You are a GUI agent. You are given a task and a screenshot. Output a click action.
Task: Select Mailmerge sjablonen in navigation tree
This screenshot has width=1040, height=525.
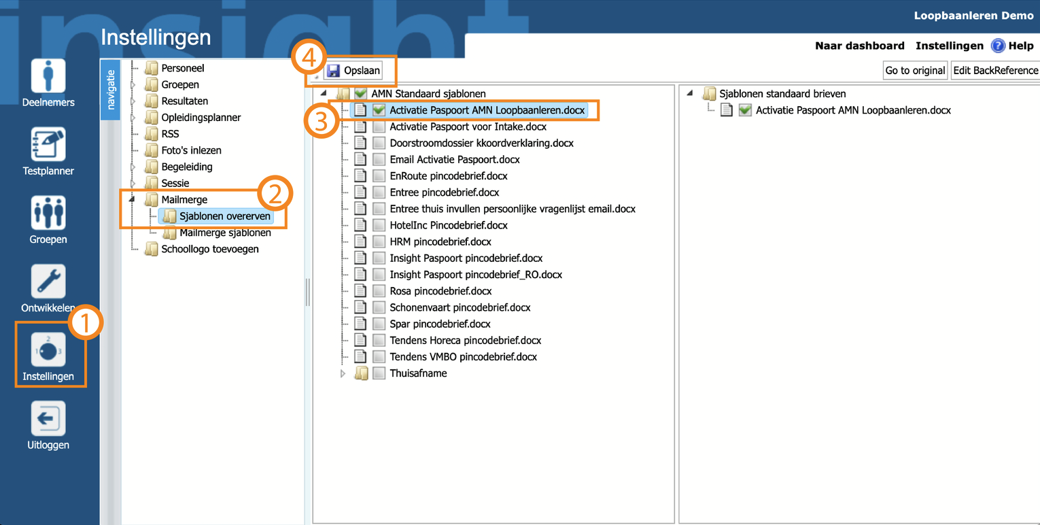(224, 233)
